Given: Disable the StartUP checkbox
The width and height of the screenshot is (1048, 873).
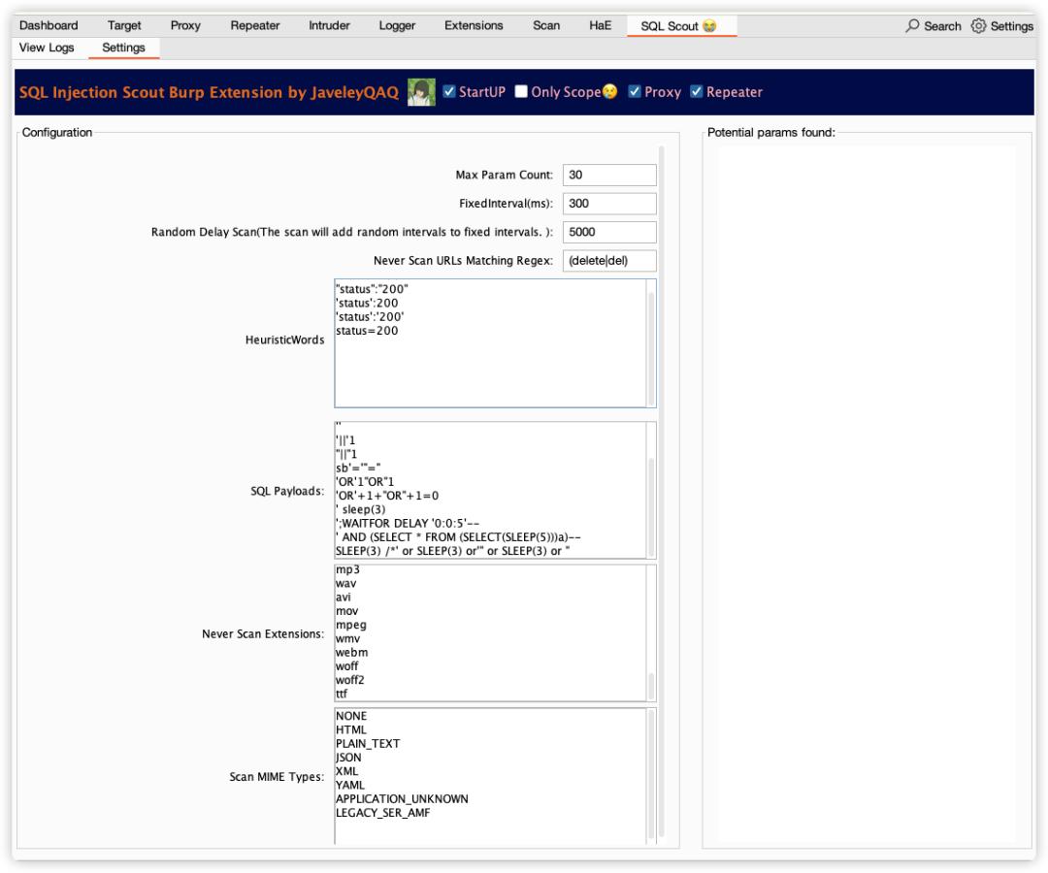Looking at the screenshot, I should pos(449,91).
